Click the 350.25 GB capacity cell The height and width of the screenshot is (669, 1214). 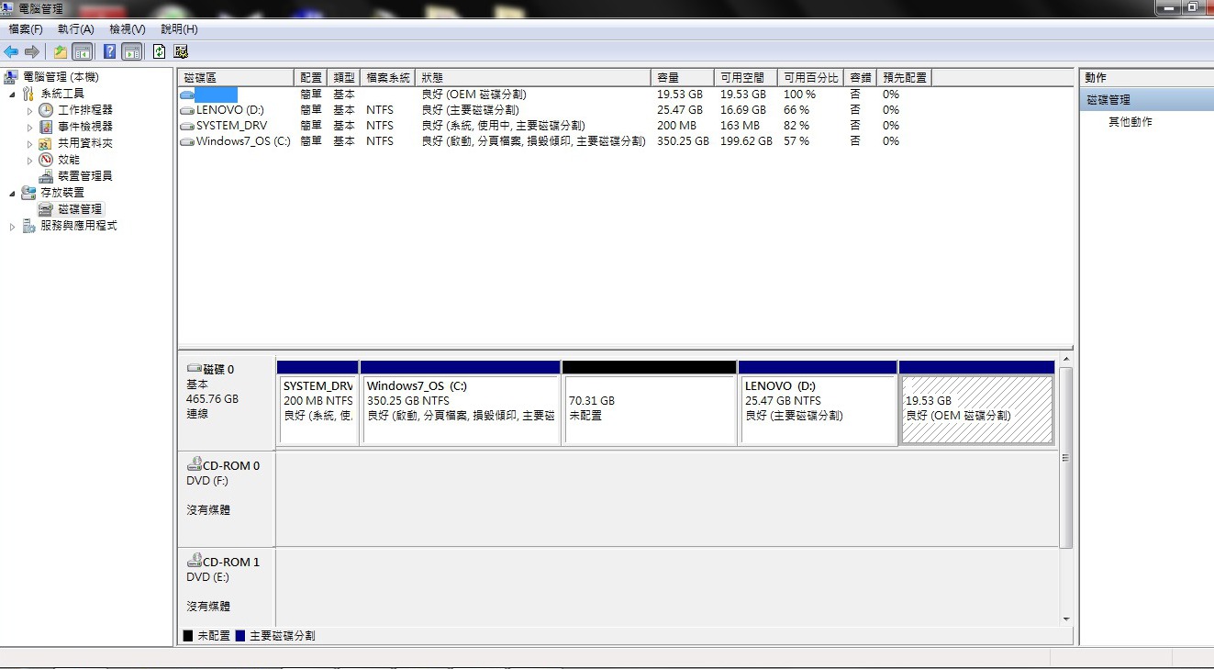[683, 141]
